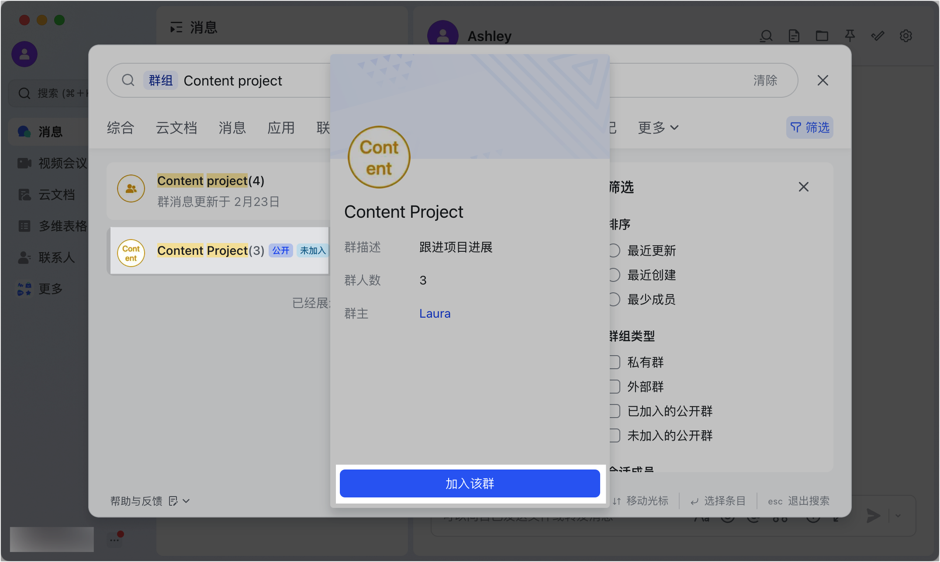940x562 pixels.
Task: Open 联系人 in left sidebar
Action: [x=46, y=257]
